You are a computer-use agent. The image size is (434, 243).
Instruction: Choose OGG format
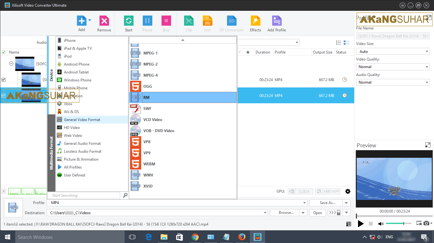183,86
